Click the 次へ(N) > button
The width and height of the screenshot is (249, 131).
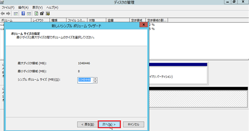click(x=109, y=124)
